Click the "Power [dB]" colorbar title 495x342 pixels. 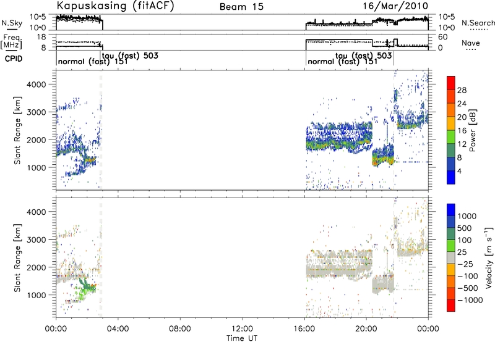473,130
